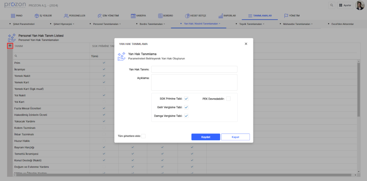Click the Vardiya calendar icon

133,16
